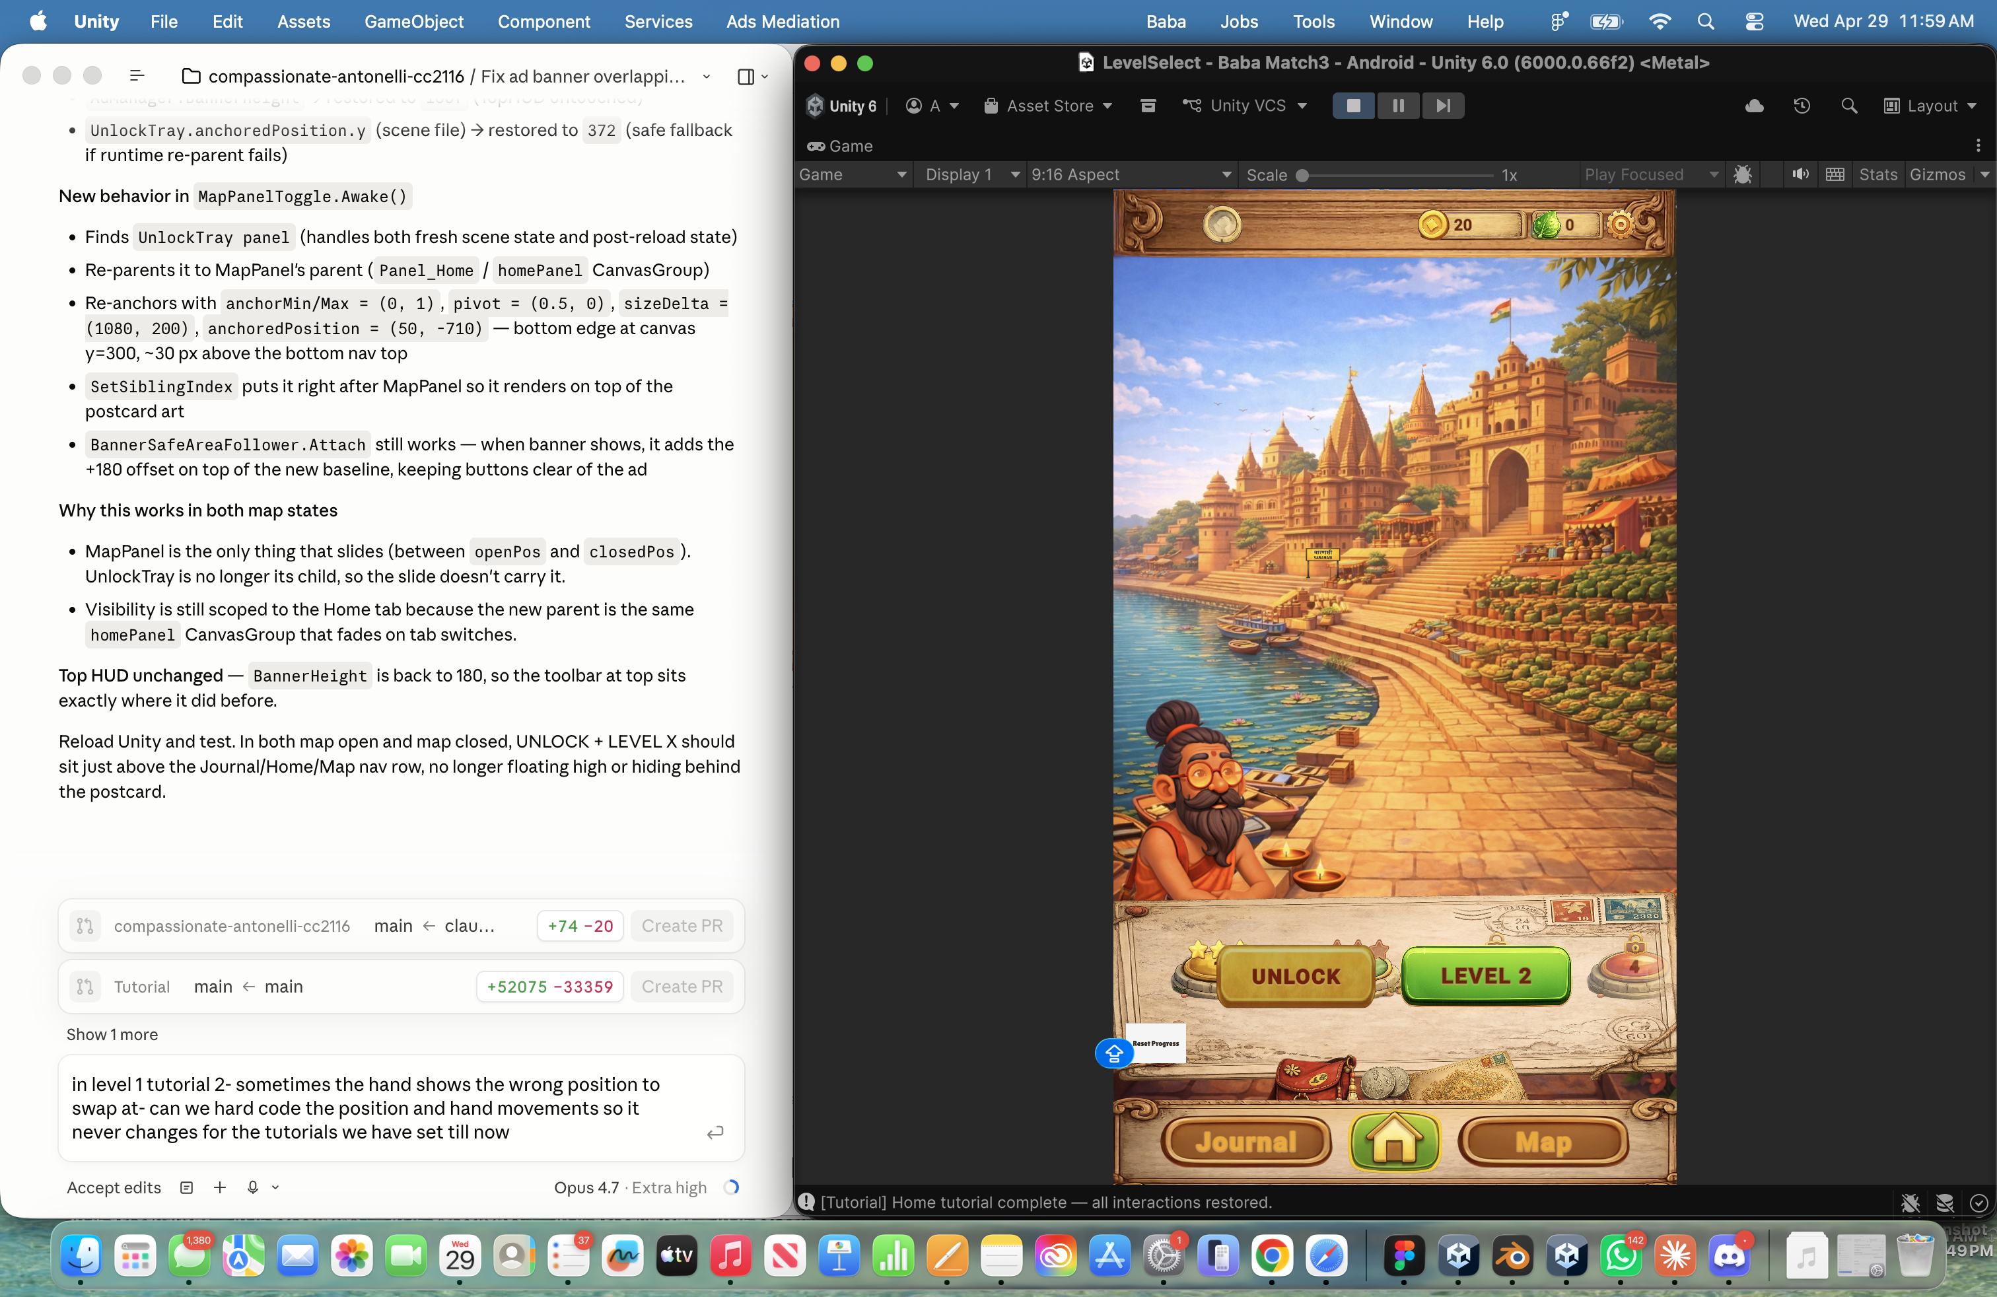Image resolution: width=1997 pixels, height=1297 pixels.
Task: Open the package/archive icon next to Asset Store
Action: pos(1148,106)
